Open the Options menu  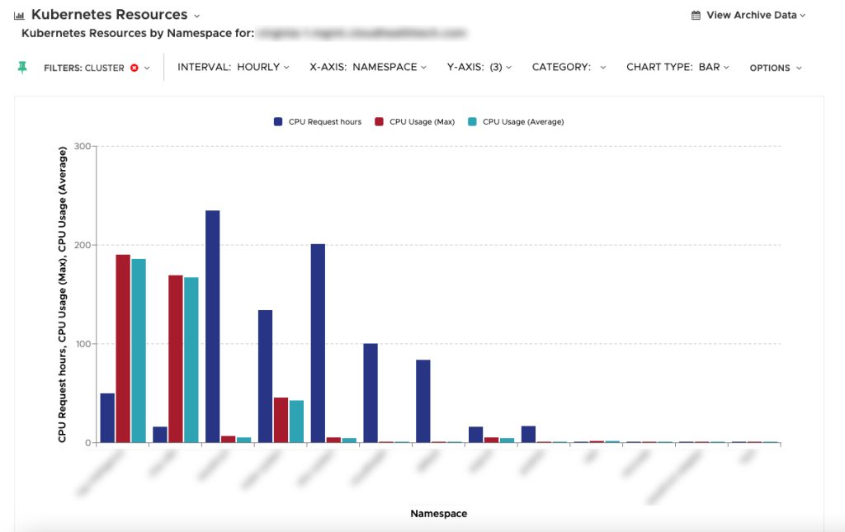775,68
